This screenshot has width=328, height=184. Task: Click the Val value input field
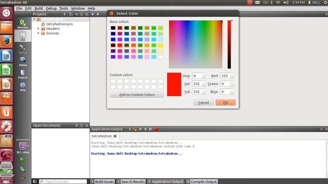(x=197, y=91)
